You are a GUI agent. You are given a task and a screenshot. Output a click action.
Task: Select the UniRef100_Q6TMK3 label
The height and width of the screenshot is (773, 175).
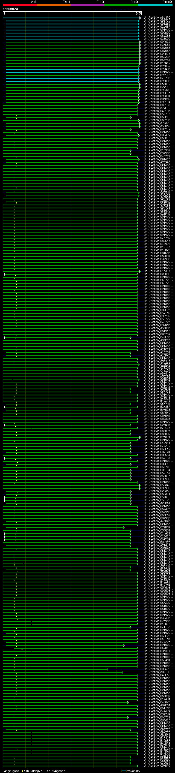point(157,380)
